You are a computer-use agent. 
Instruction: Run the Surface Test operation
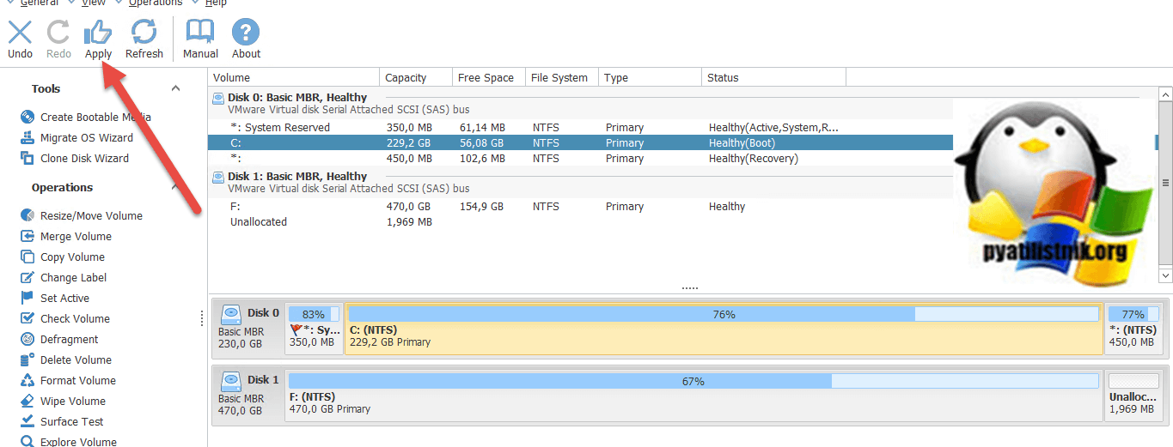(x=62, y=422)
